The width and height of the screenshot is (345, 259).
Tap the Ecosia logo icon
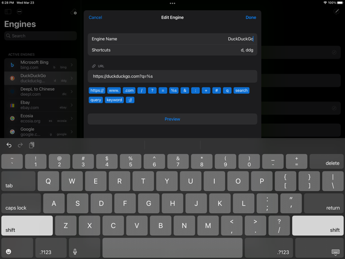12,118
